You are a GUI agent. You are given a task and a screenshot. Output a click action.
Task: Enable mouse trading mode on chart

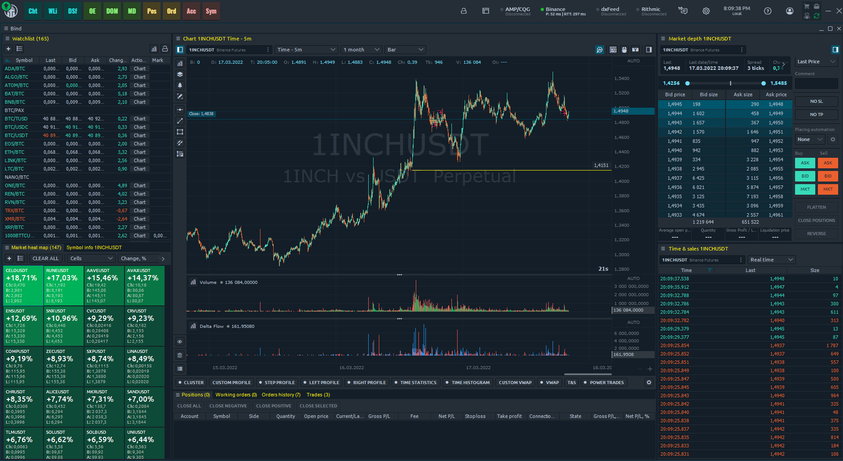click(624, 50)
